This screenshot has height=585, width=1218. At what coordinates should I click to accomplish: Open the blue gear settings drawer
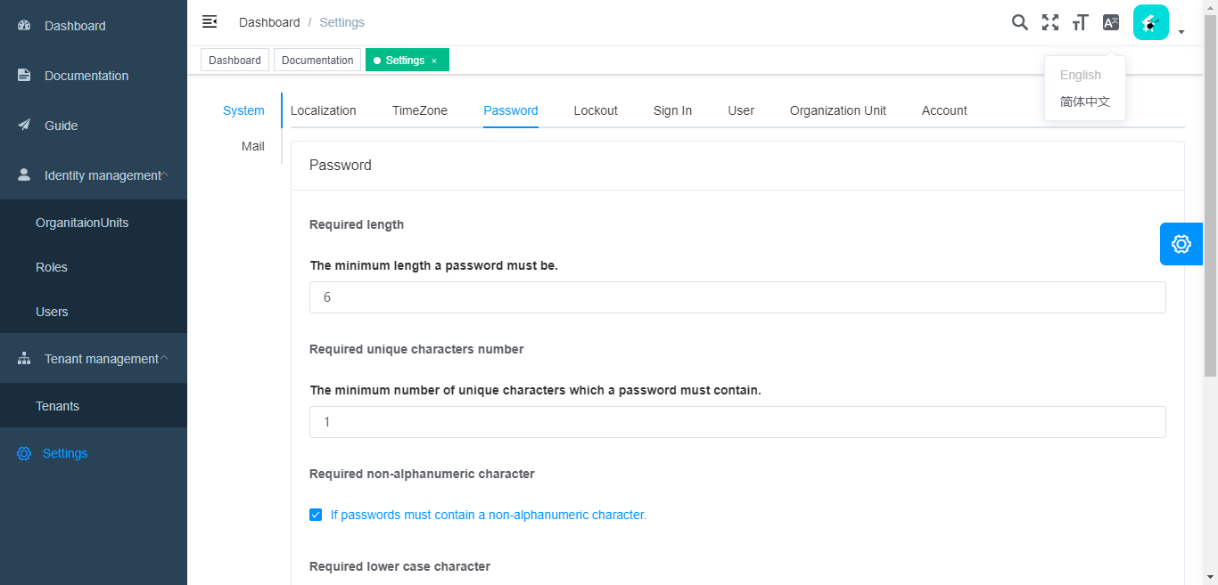1181,243
